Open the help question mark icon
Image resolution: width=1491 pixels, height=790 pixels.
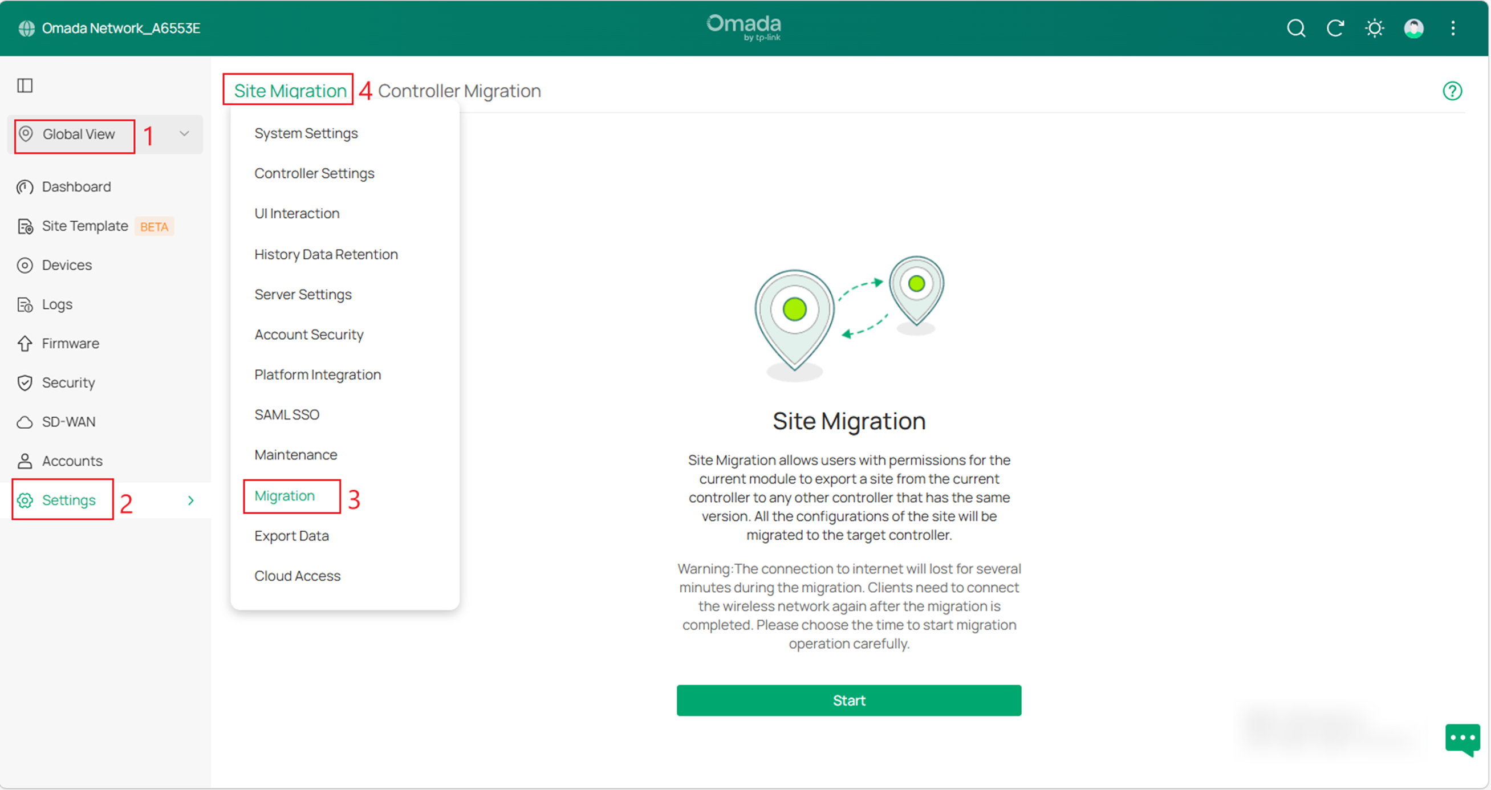point(1453,90)
